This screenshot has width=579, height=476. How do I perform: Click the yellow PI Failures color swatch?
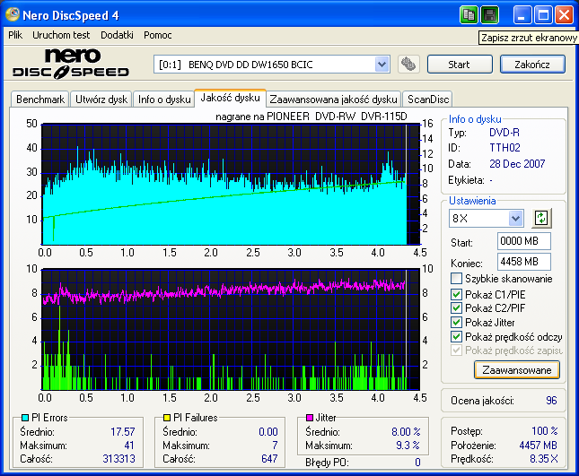click(x=167, y=418)
